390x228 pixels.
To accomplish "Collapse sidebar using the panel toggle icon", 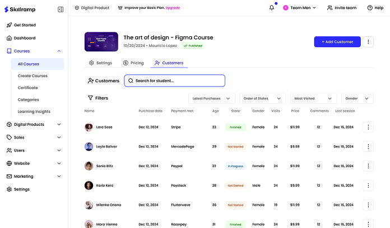I will click(x=61, y=9).
